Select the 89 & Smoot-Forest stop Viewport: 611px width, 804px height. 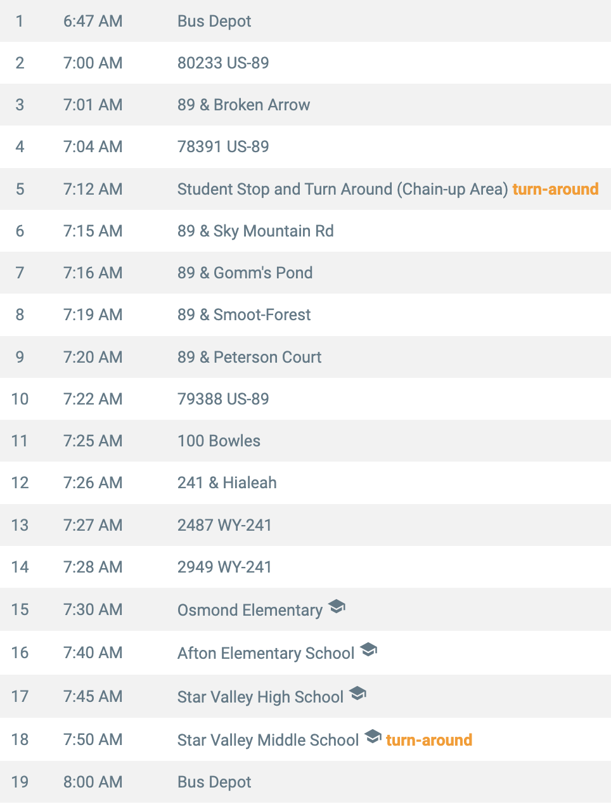point(305,314)
